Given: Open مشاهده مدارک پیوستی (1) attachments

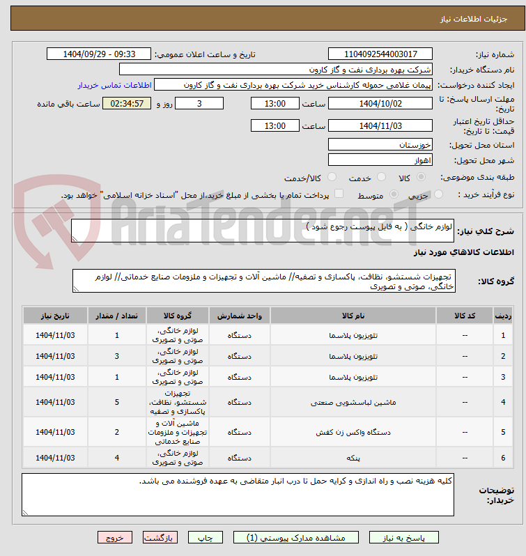Looking at the screenshot, I should point(296,538).
